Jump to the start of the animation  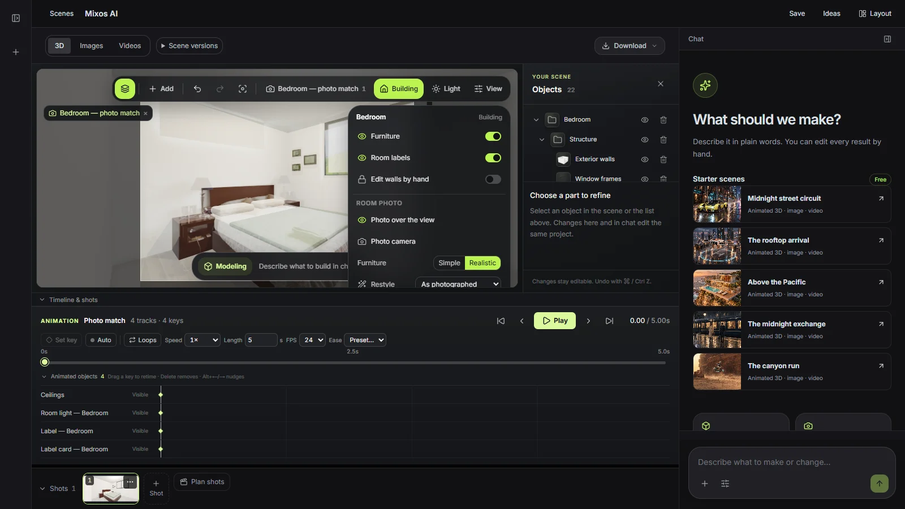[501, 321]
